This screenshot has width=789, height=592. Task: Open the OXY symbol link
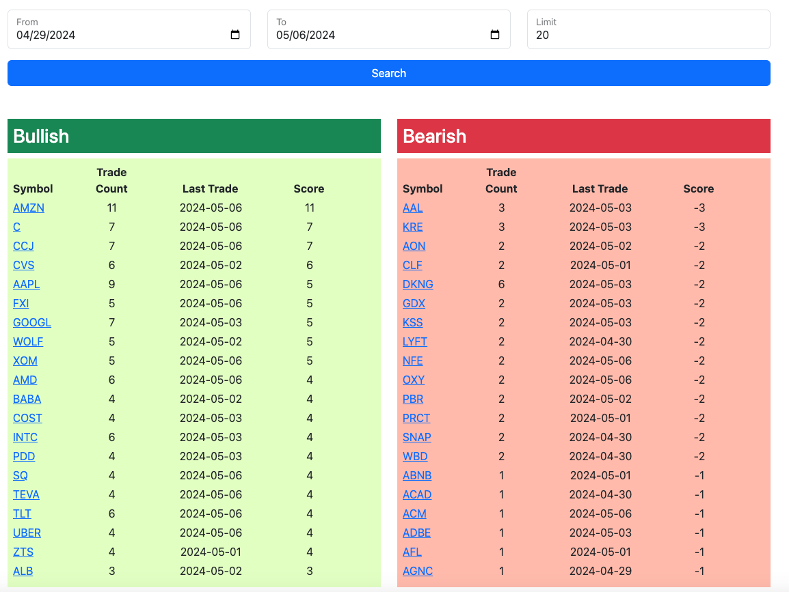click(x=414, y=380)
